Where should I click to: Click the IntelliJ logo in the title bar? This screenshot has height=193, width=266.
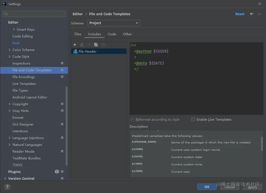[x=4, y=4]
